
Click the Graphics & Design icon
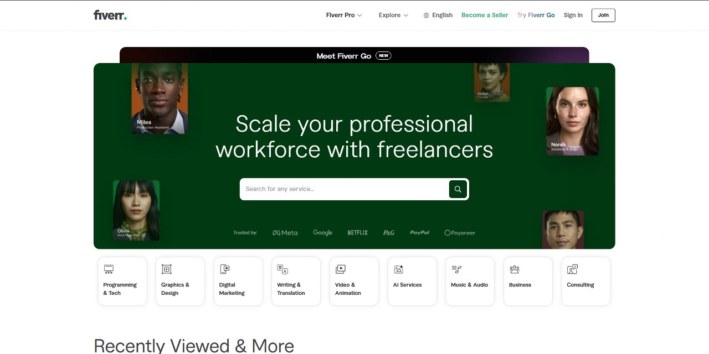coord(166,269)
